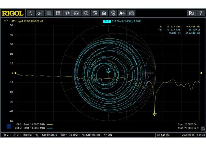Open the trace copy icon

pos(86,13)
